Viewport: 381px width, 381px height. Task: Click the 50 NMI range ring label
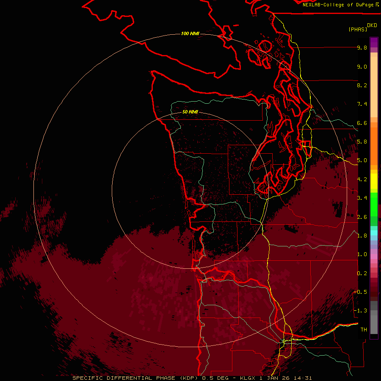[190, 112]
